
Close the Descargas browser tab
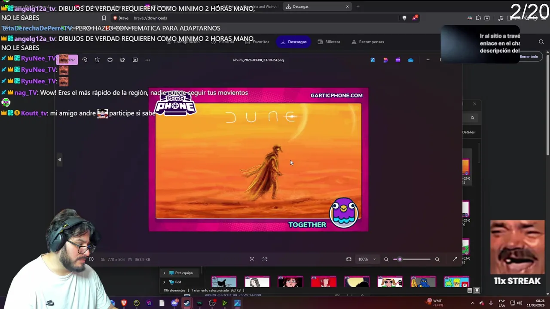[347, 6]
